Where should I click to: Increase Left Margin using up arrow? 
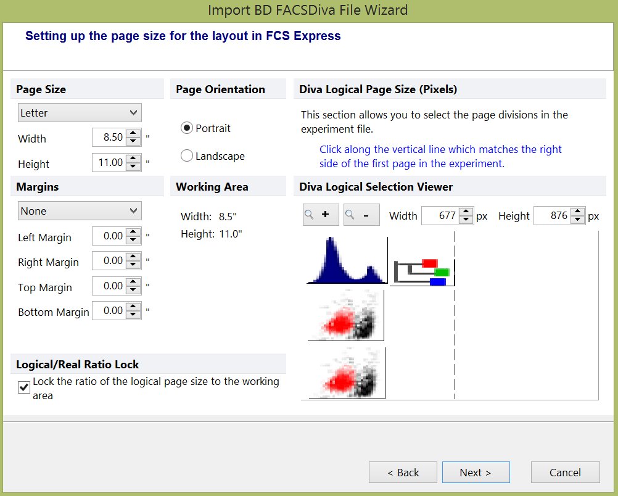coord(134,232)
